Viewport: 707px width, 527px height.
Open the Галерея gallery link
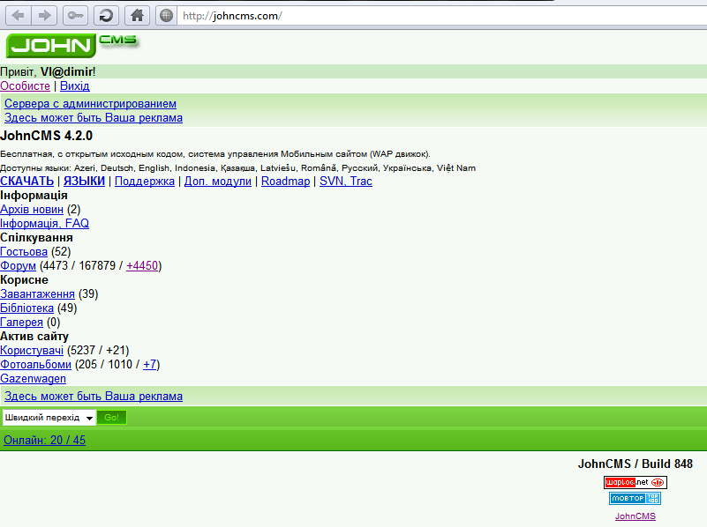pyautogui.click(x=22, y=323)
